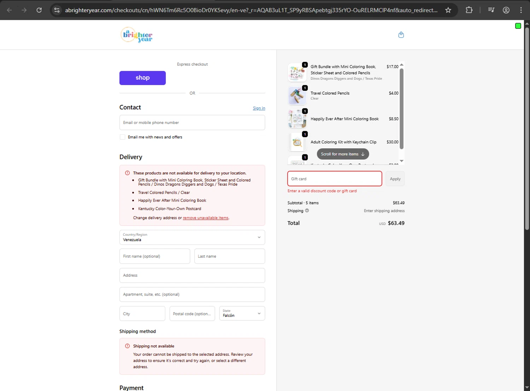Click the Happily Ever After book thumbnail
Screen dimensions: 530x391
click(297, 119)
